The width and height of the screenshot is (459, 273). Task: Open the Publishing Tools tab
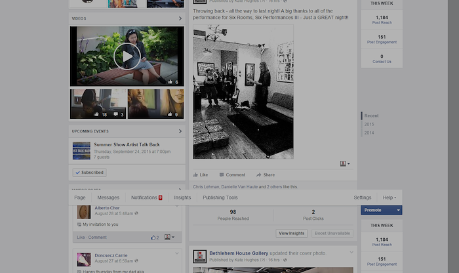click(220, 198)
